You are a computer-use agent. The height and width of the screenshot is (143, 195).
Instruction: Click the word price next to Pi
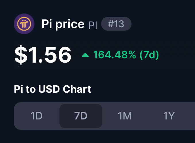[70, 24]
